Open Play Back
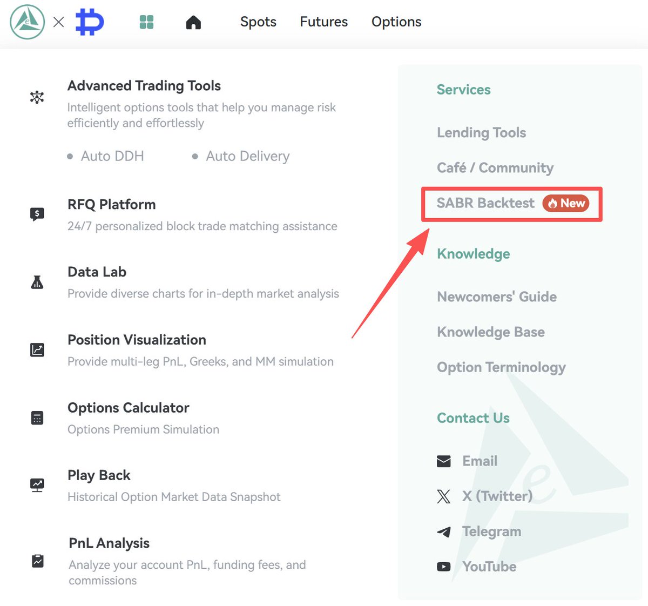648x606 pixels. click(x=99, y=475)
